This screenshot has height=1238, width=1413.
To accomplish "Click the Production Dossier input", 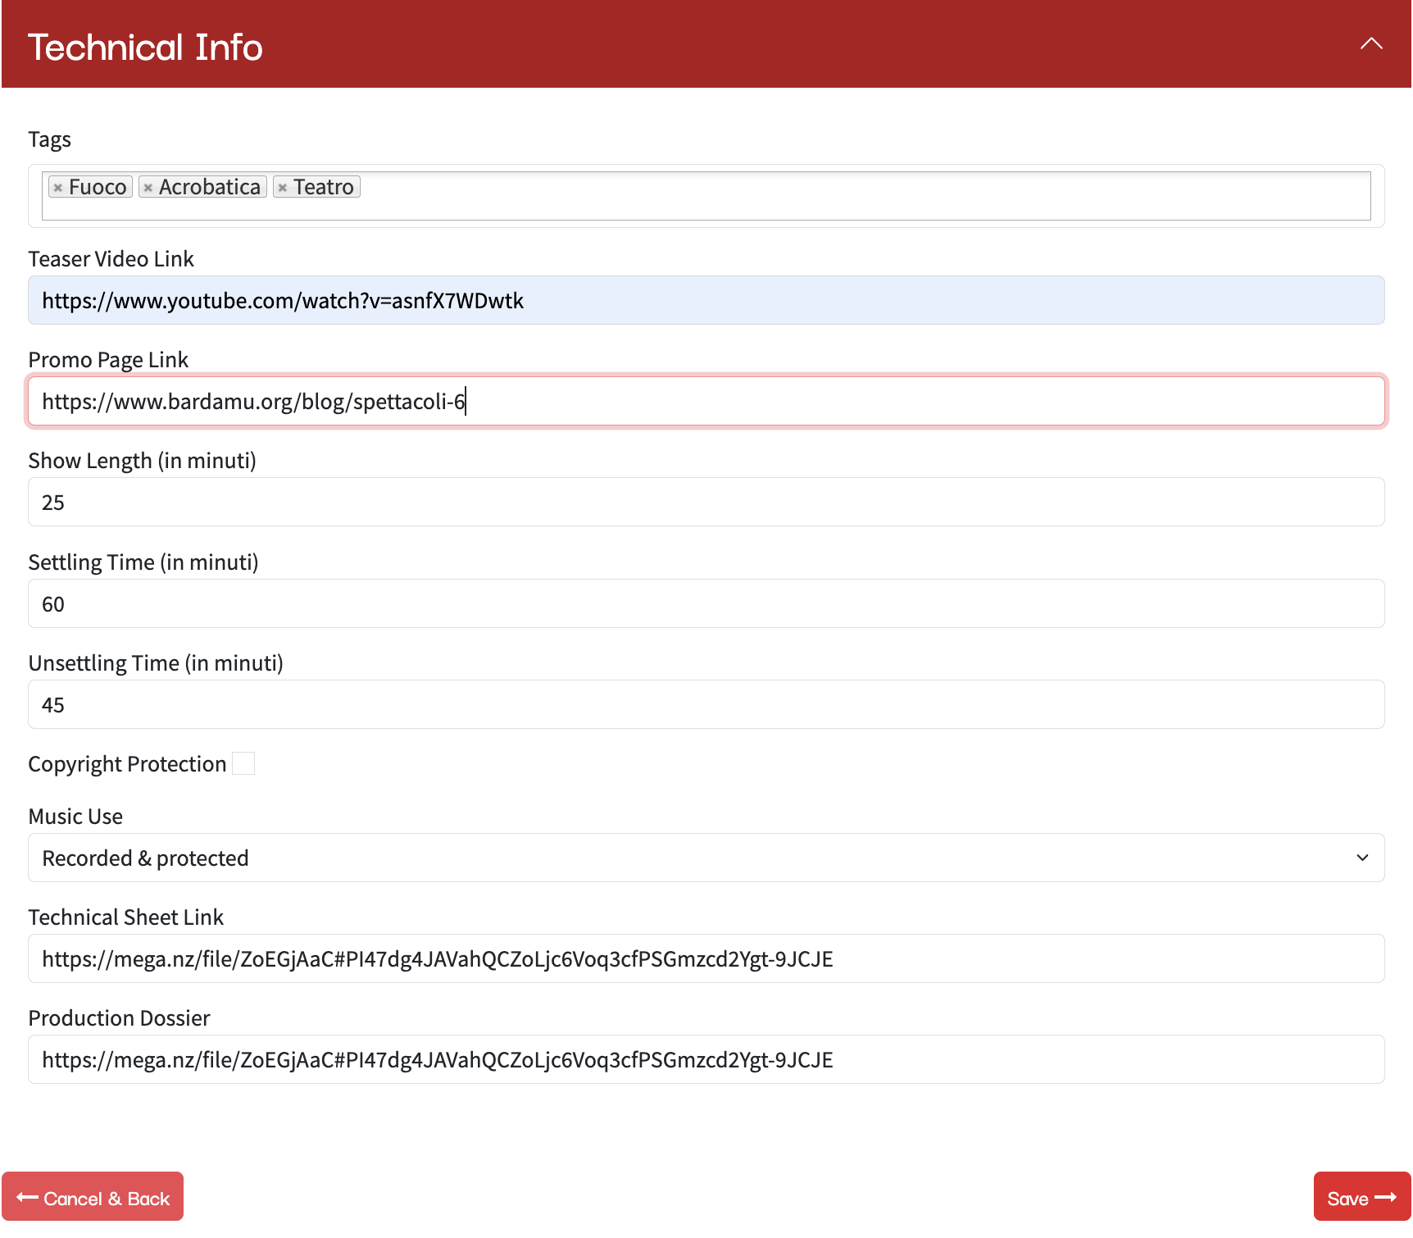I will coord(706,1059).
